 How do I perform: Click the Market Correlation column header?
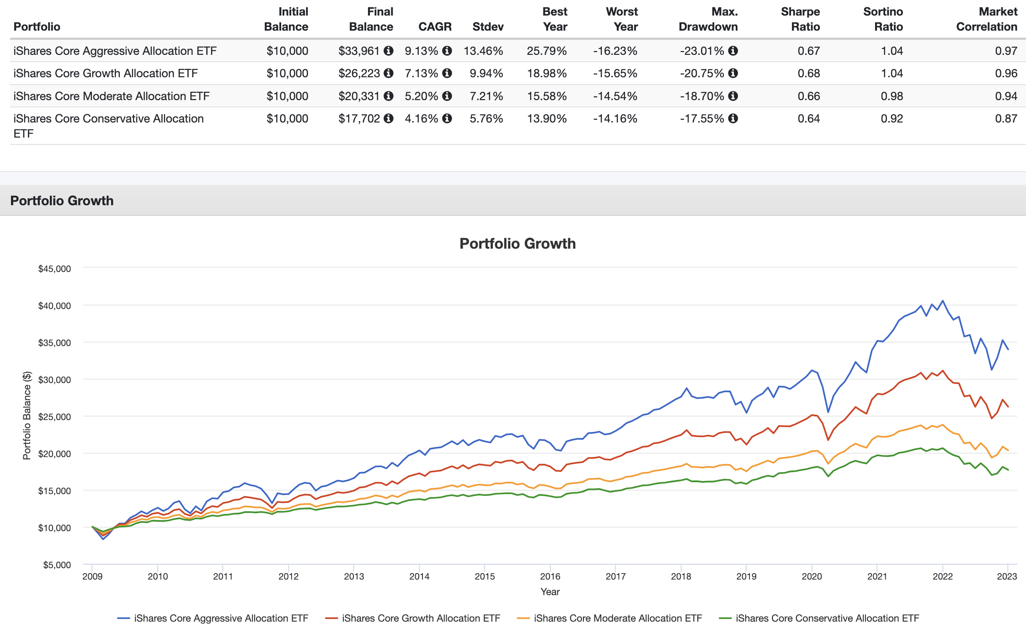pos(987,19)
